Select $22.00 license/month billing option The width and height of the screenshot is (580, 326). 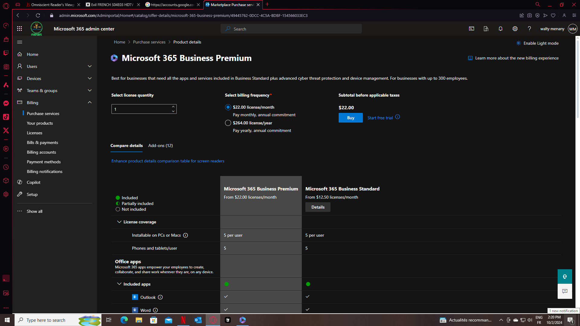tap(228, 107)
